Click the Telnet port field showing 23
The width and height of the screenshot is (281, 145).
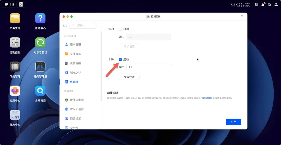tap(149, 37)
